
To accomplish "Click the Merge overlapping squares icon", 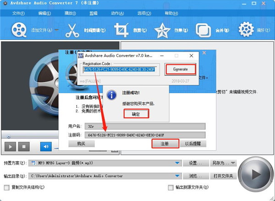I will (x=203, y=31).
